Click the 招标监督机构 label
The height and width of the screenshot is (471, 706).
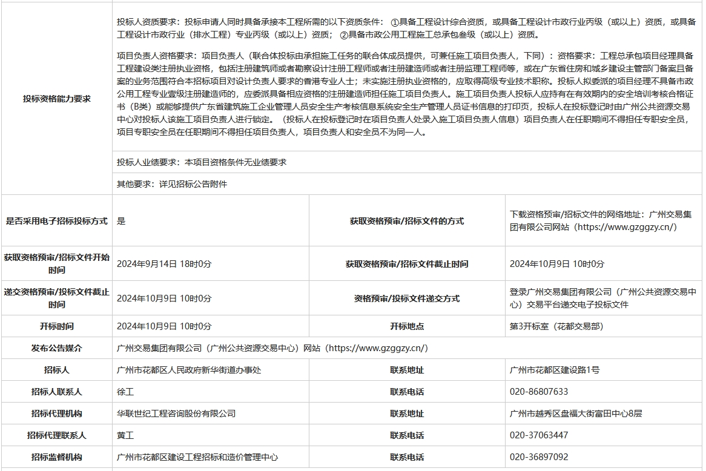tap(57, 457)
